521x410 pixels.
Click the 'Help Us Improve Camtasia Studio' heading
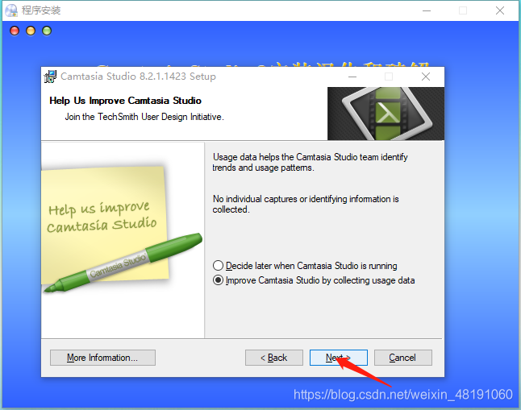click(125, 101)
